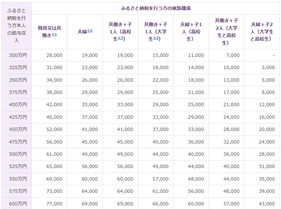The width and height of the screenshot is (281, 209).
Task: Select the ふるさと納税を行う方本人の給与収入 header cell
Action: pos(17,25)
